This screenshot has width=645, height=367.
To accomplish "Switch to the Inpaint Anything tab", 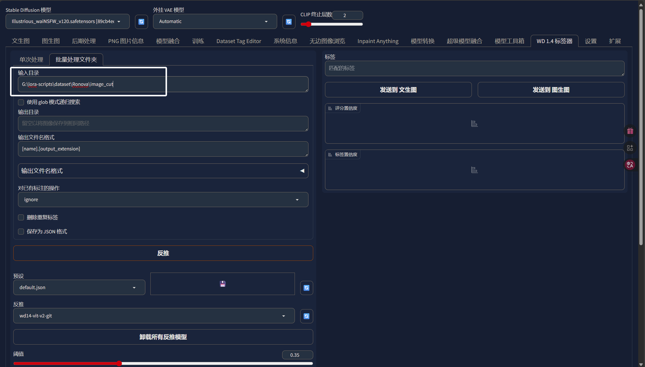I will (x=378, y=41).
